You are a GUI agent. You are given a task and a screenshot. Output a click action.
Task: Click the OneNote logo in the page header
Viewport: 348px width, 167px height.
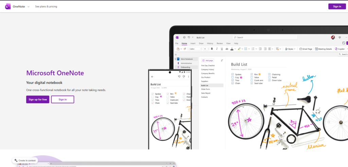point(8,6)
